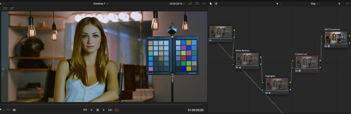Click the green RGB output of Highlights node

tap(290, 82)
